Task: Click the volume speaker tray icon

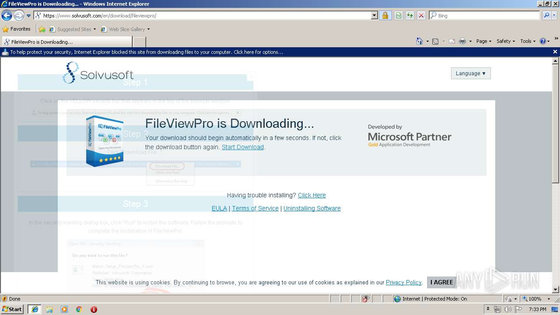Action: coord(507,309)
